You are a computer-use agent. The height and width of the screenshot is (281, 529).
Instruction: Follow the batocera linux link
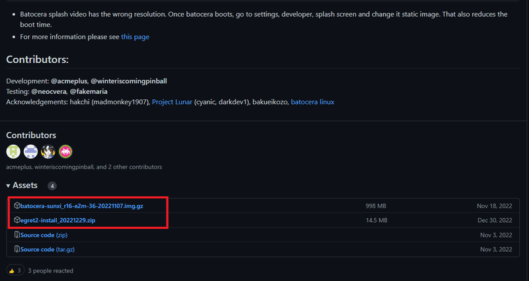(x=312, y=102)
